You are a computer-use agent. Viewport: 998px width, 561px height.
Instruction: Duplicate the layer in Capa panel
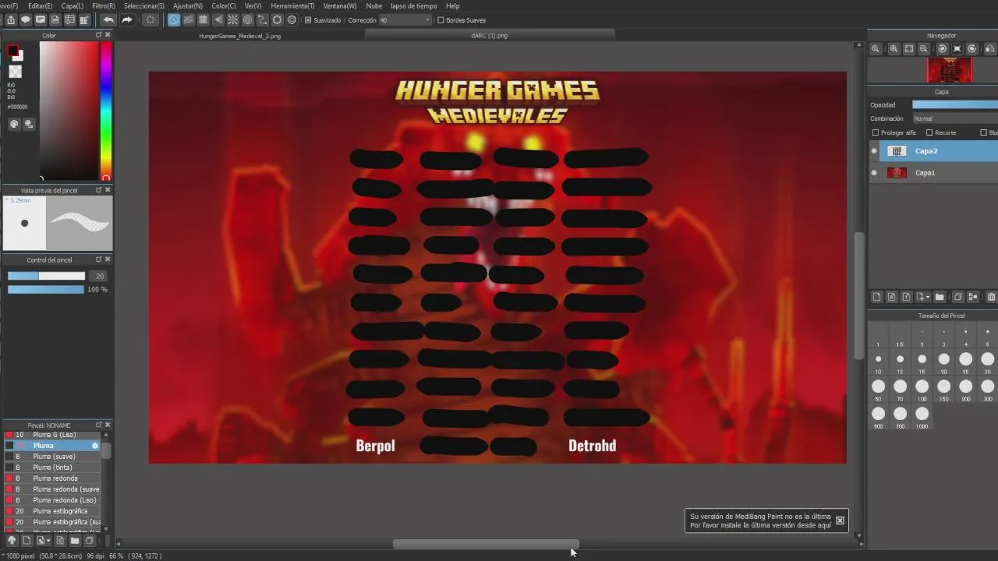click(958, 297)
